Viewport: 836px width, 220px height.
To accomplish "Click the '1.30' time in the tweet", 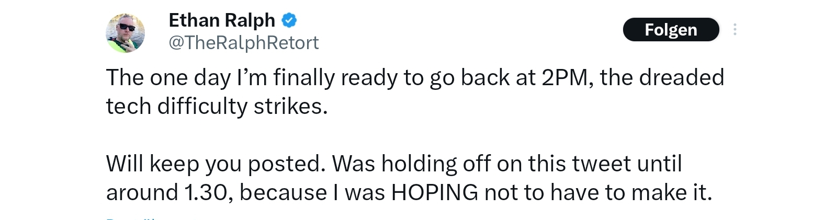I will (206, 192).
